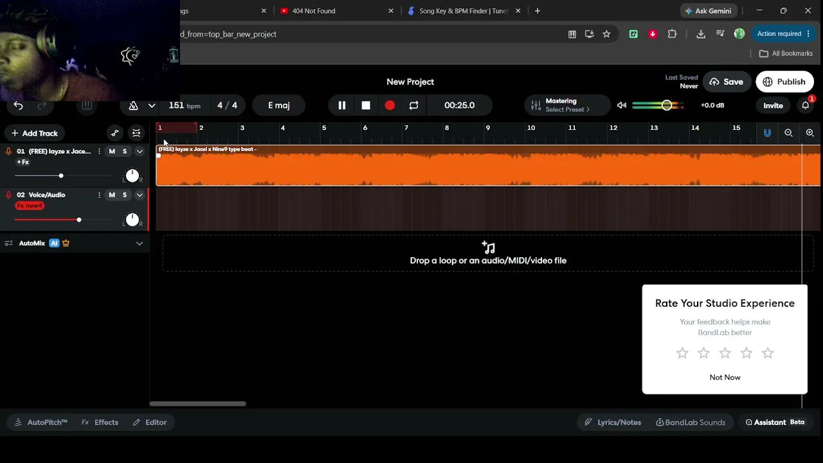Screen dimensions: 823x463
Task: Open the AutoPitch tab
Action: 41,422
